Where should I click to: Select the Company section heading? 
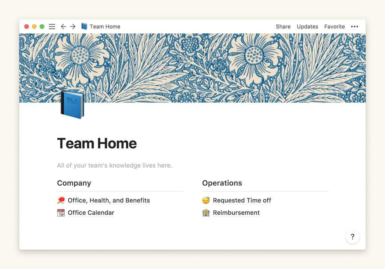[74, 183]
